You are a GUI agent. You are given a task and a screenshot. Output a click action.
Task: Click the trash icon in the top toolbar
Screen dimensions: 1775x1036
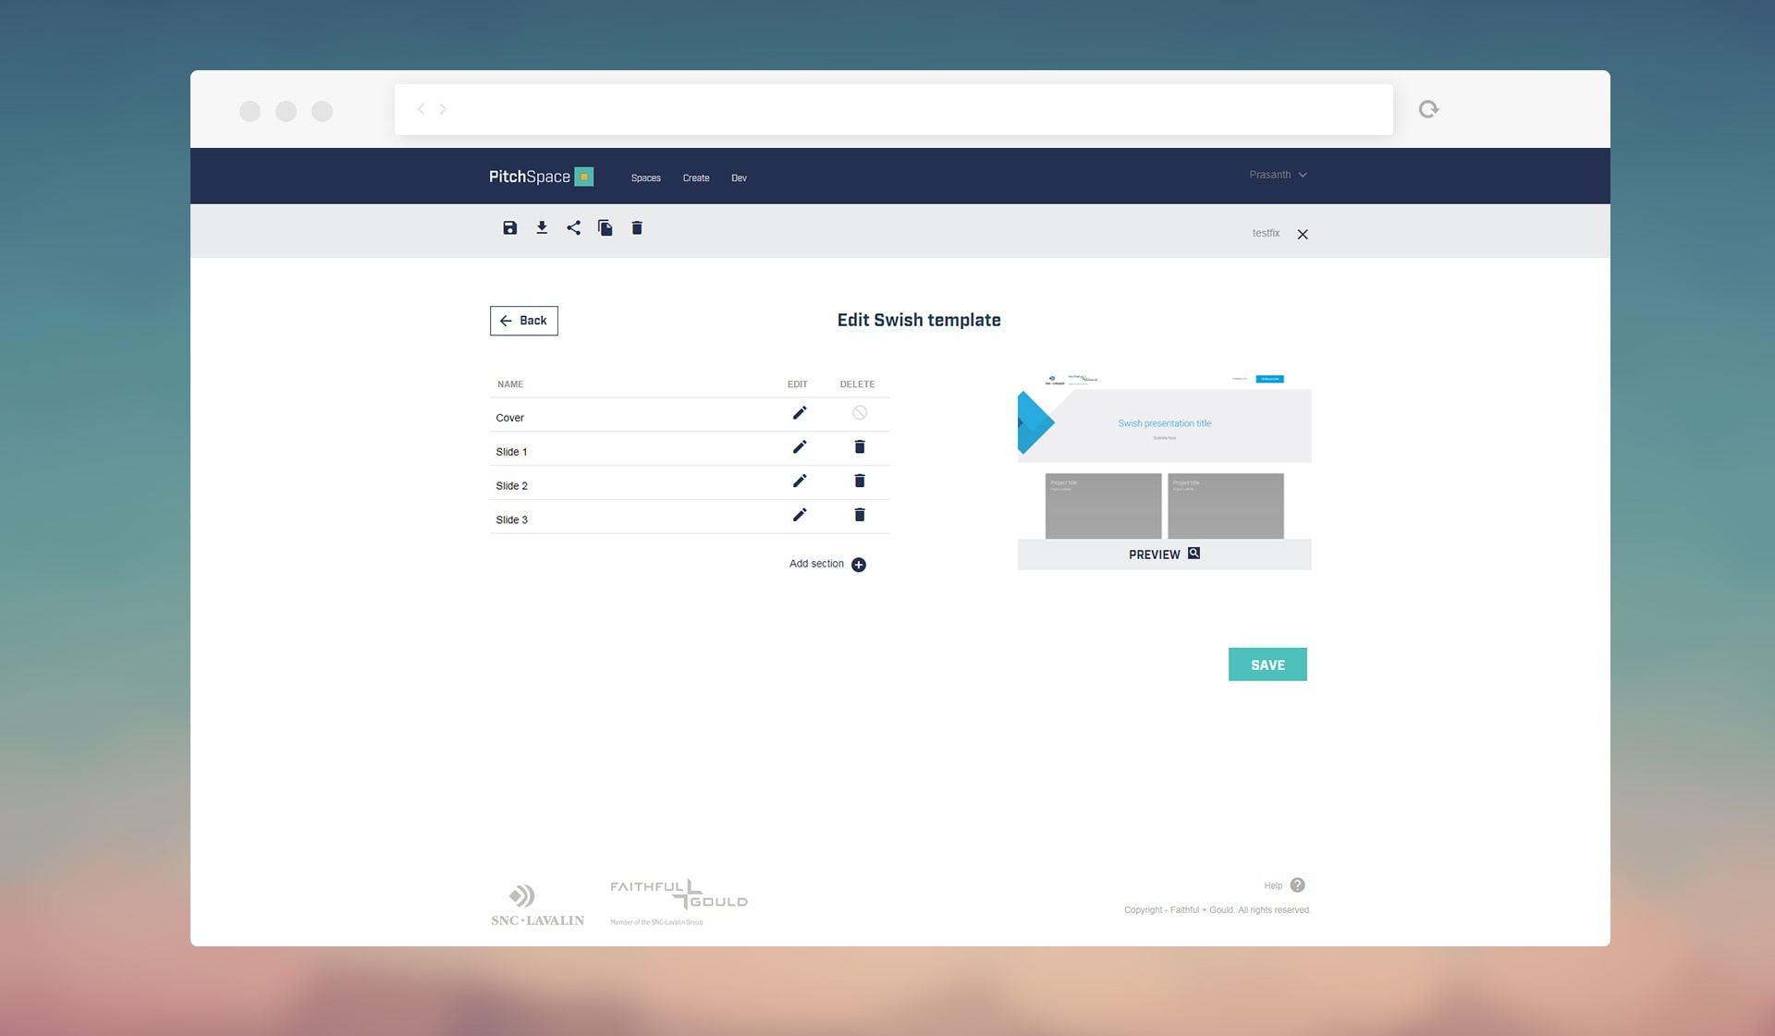click(637, 227)
